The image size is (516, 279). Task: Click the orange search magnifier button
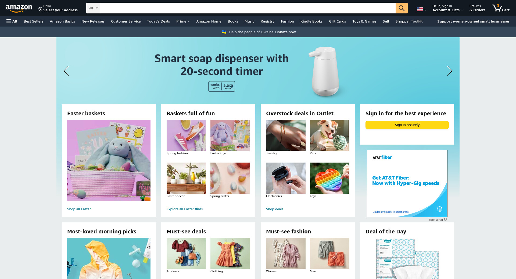tap(402, 8)
